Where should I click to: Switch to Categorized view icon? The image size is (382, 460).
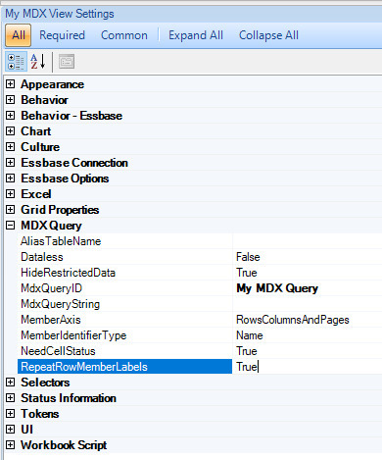coord(16,62)
